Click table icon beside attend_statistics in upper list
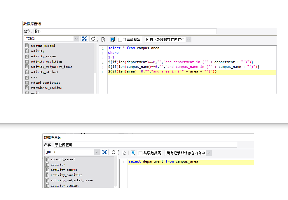288x200 pixels. click(27, 83)
